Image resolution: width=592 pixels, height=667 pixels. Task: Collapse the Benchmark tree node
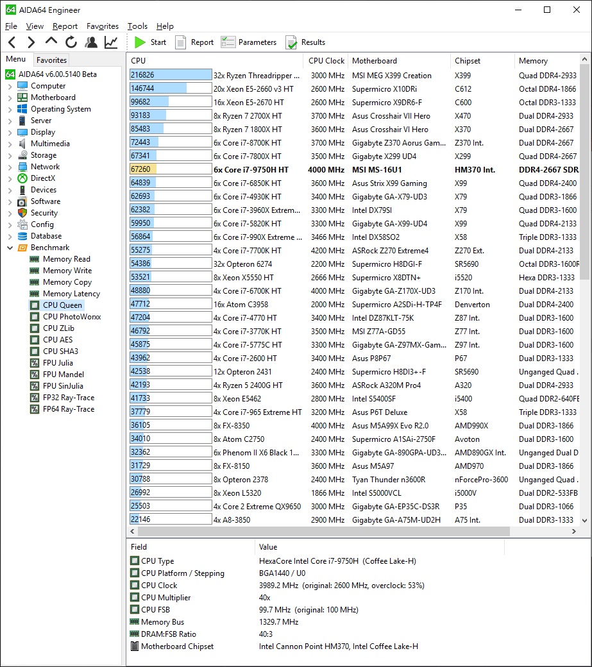click(10, 248)
